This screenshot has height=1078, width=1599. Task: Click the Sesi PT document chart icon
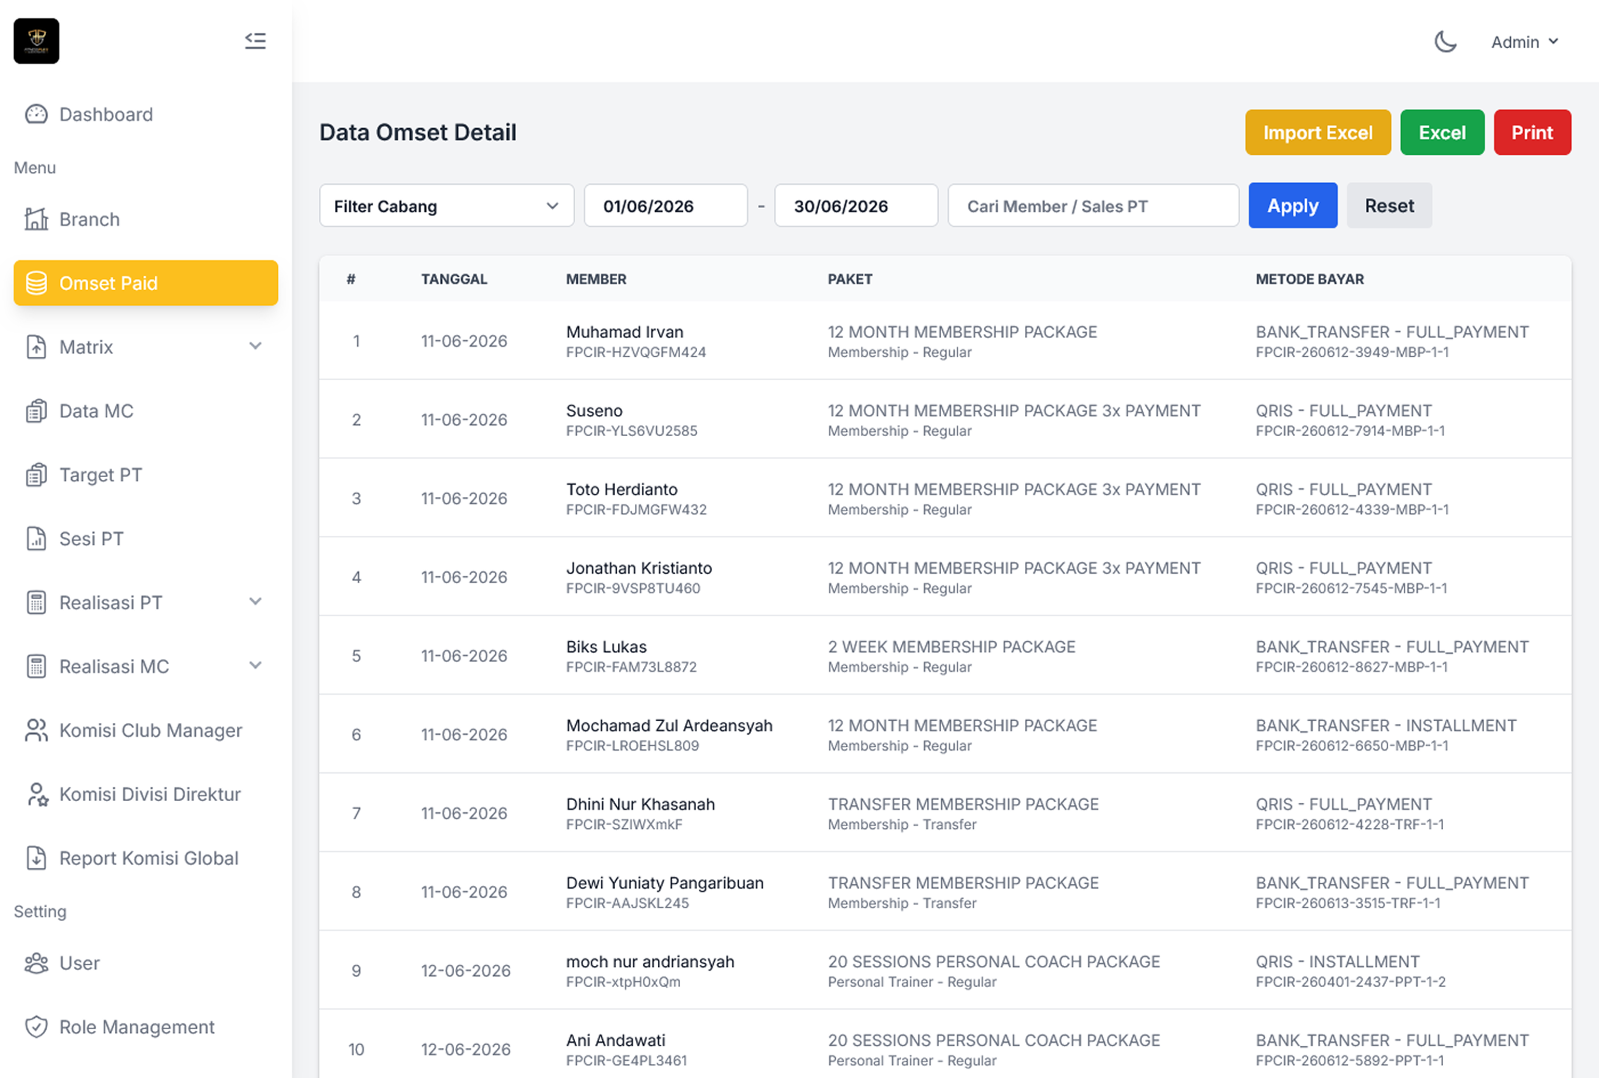point(36,539)
